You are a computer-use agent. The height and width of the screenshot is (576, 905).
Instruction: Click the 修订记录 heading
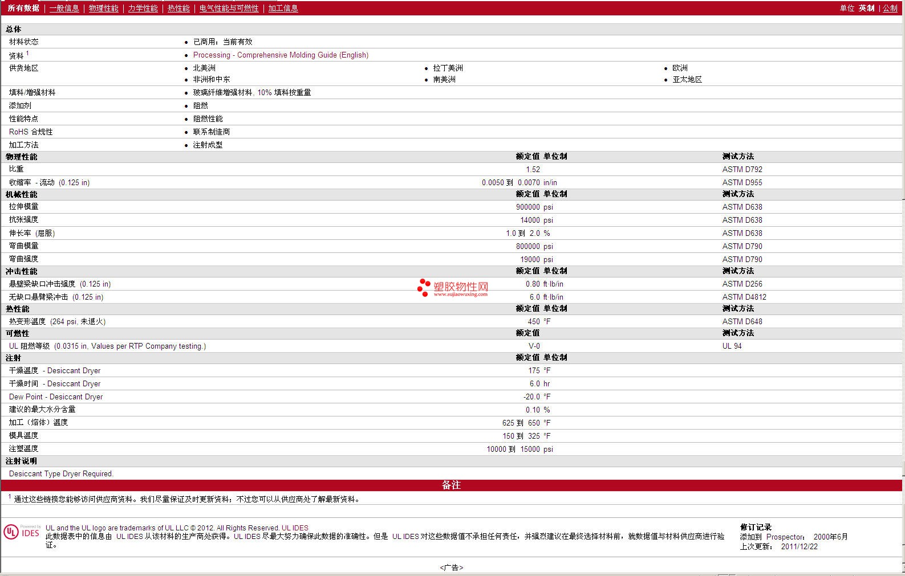pyautogui.click(x=756, y=527)
